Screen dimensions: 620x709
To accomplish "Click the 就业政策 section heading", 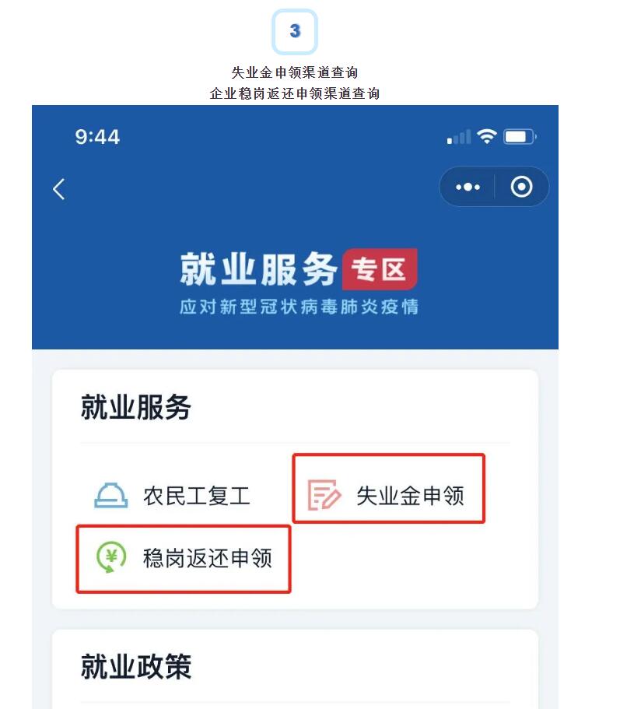I will click(135, 666).
